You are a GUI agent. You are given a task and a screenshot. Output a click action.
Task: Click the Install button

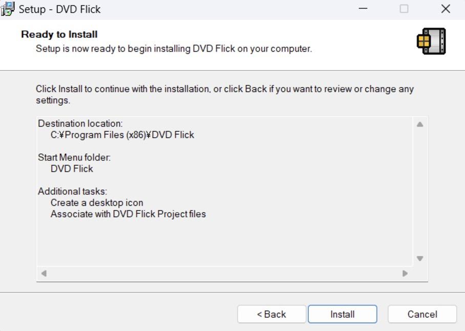pos(343,314)
